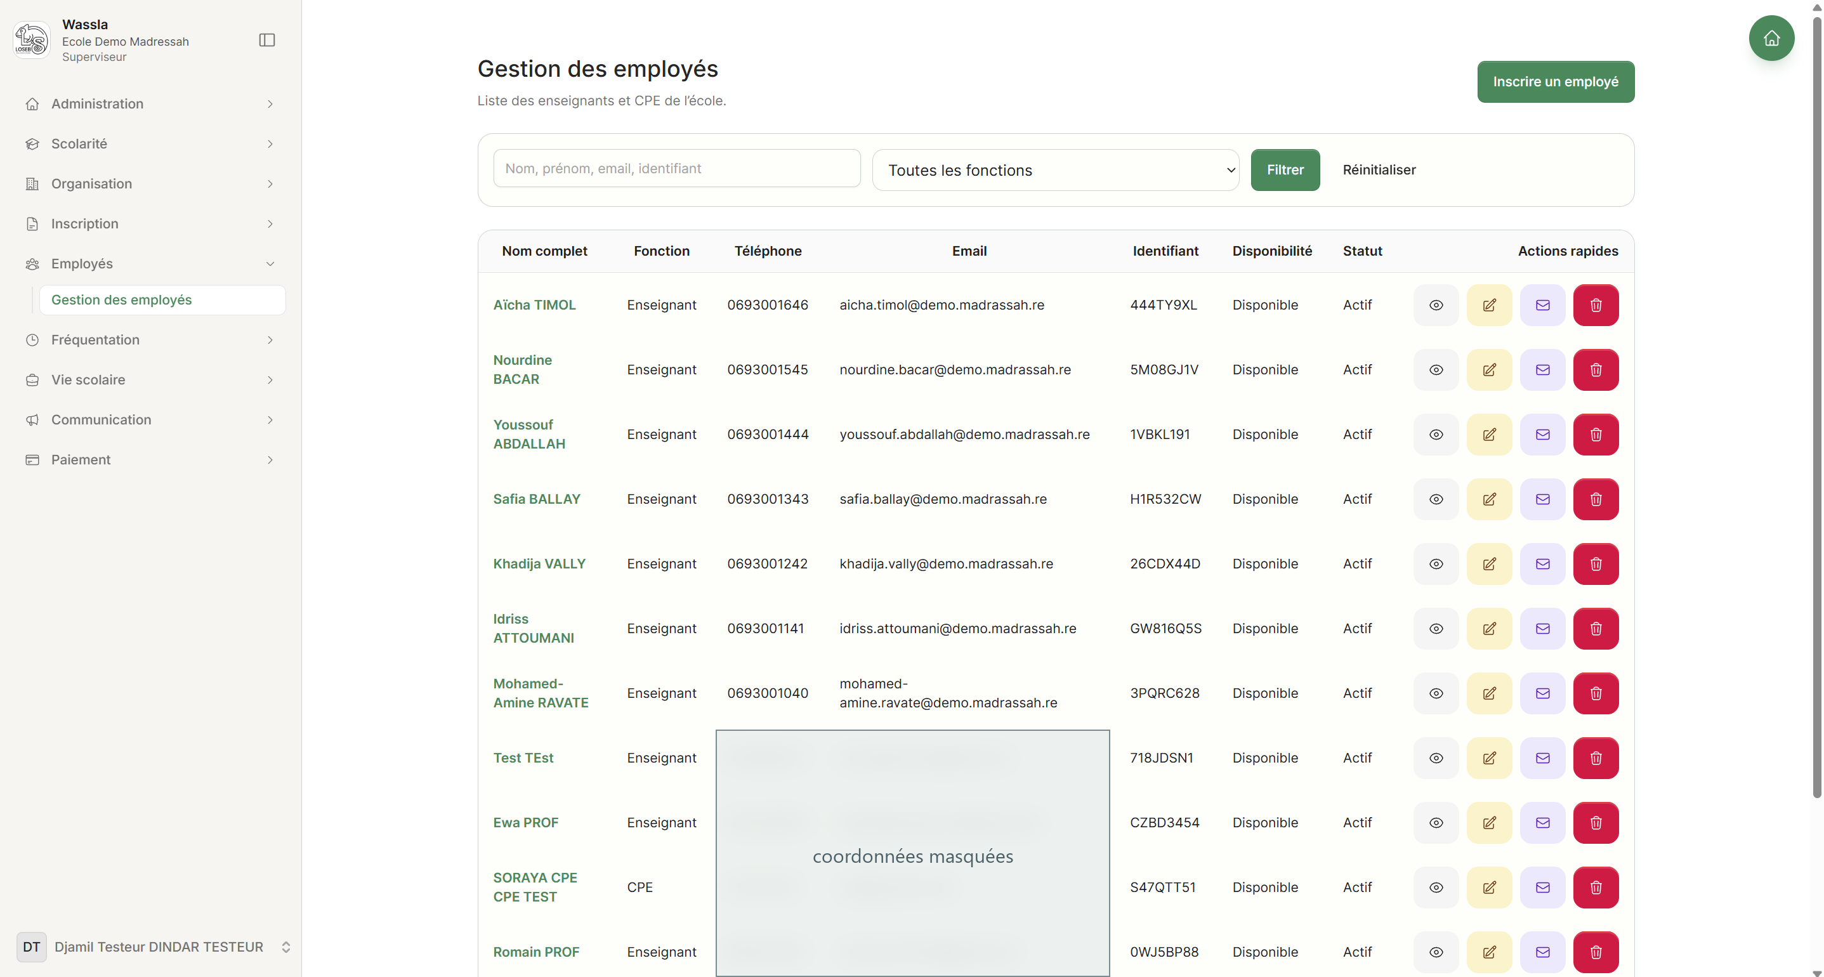Edit Test TEst's record

pos(1489,758)
